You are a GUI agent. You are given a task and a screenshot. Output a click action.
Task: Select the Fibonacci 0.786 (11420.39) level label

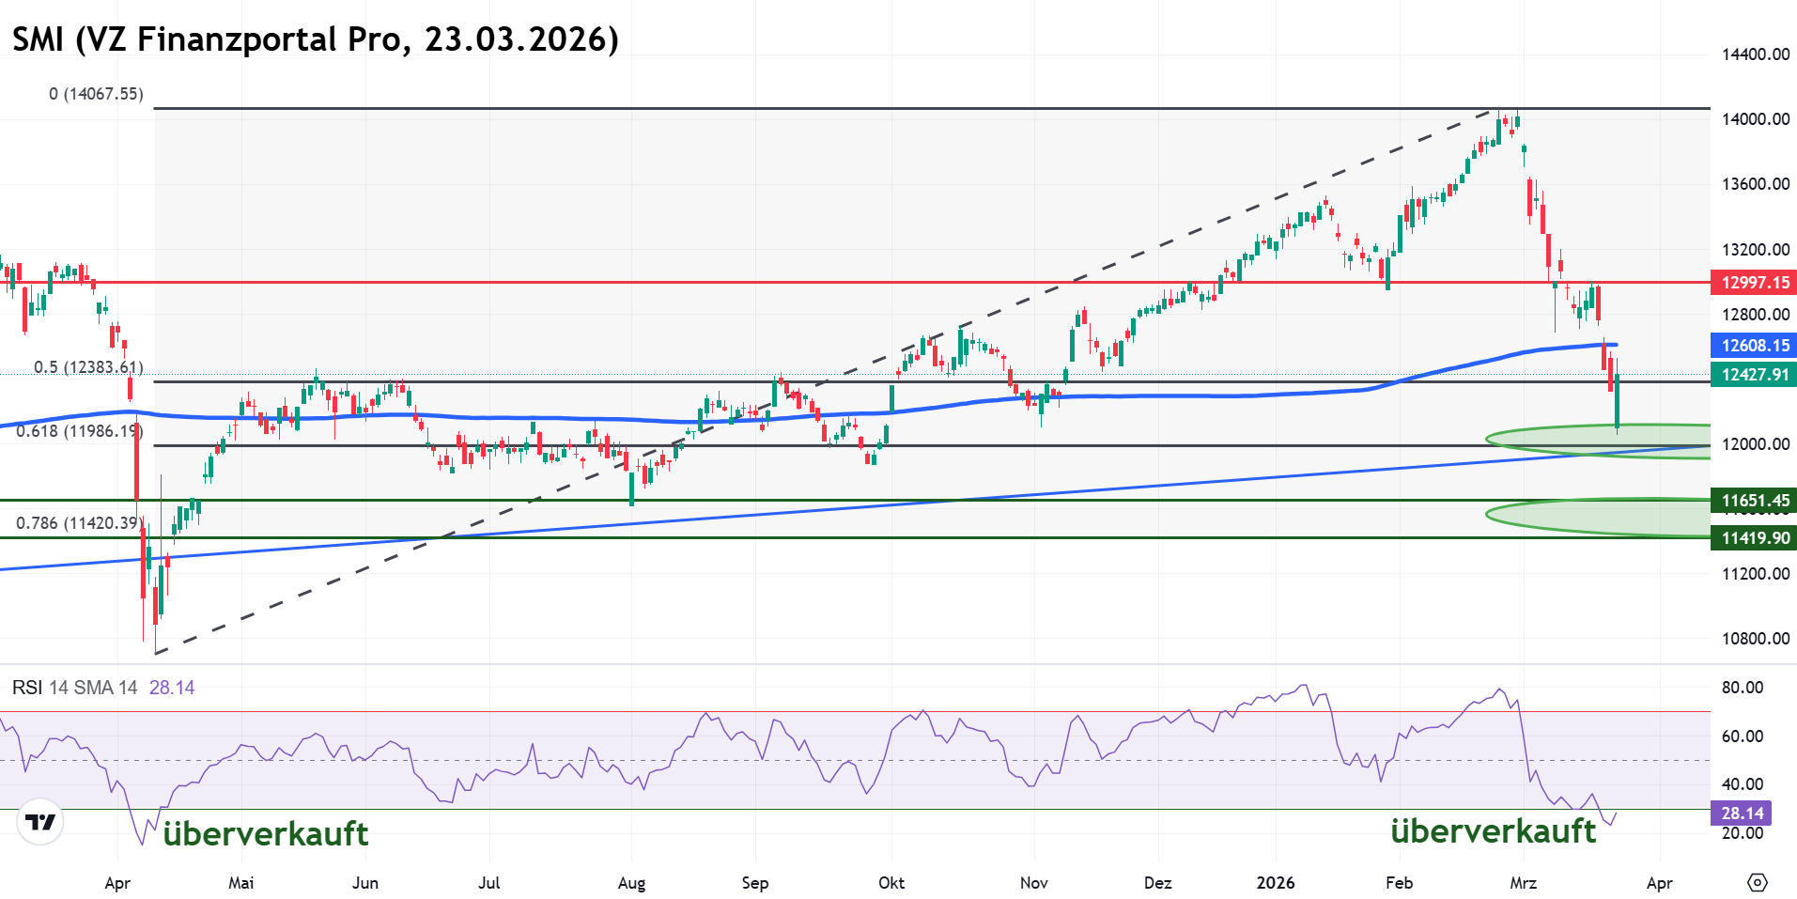click(80, 523)
